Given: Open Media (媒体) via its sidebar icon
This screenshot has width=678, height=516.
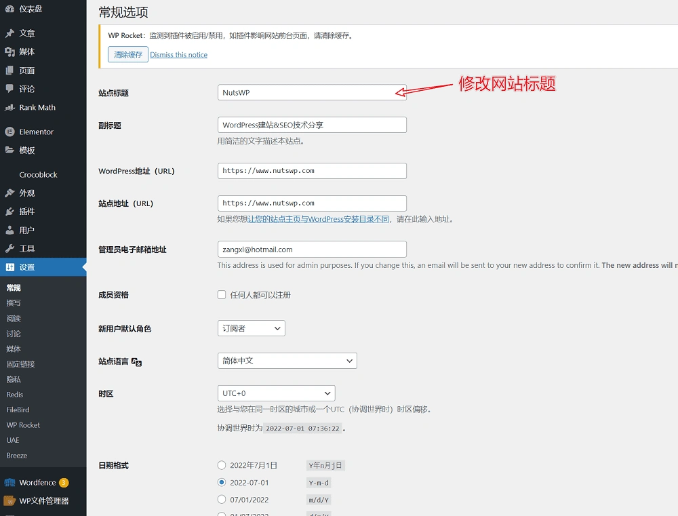Looking at the screenshot, I should point(9,52).
